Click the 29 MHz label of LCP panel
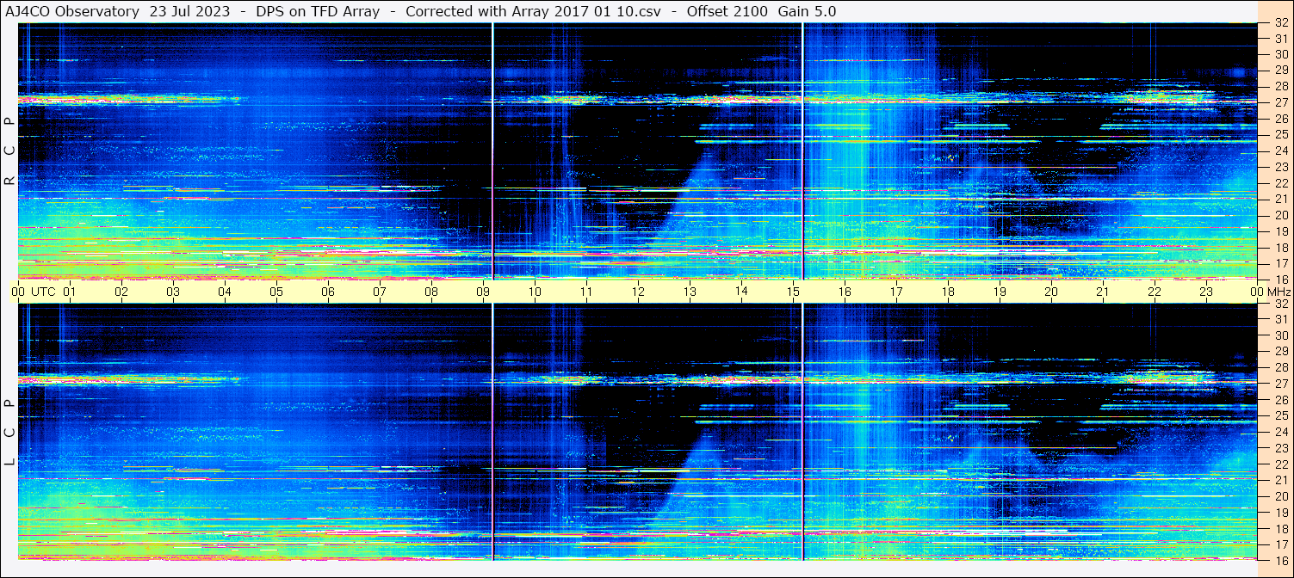Screen dimensions: 1294x578 (x=1281, y=351)
